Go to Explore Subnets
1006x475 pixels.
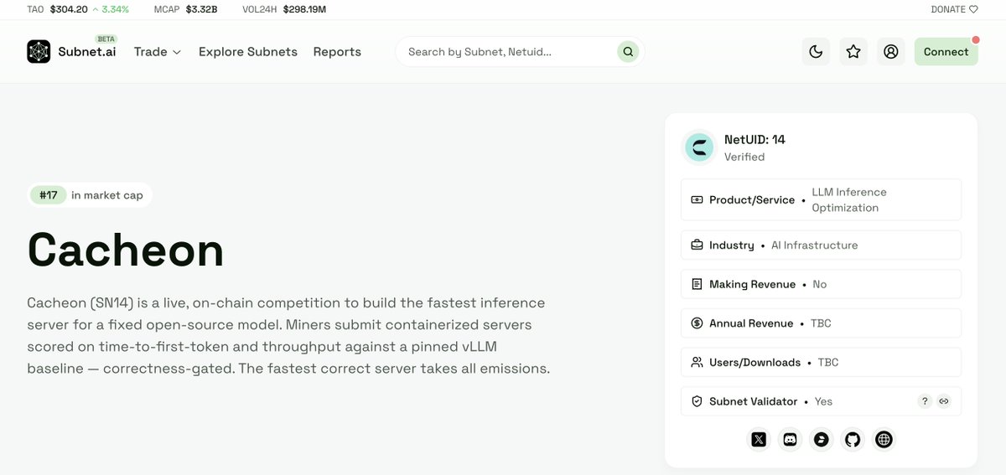(248, 51)
